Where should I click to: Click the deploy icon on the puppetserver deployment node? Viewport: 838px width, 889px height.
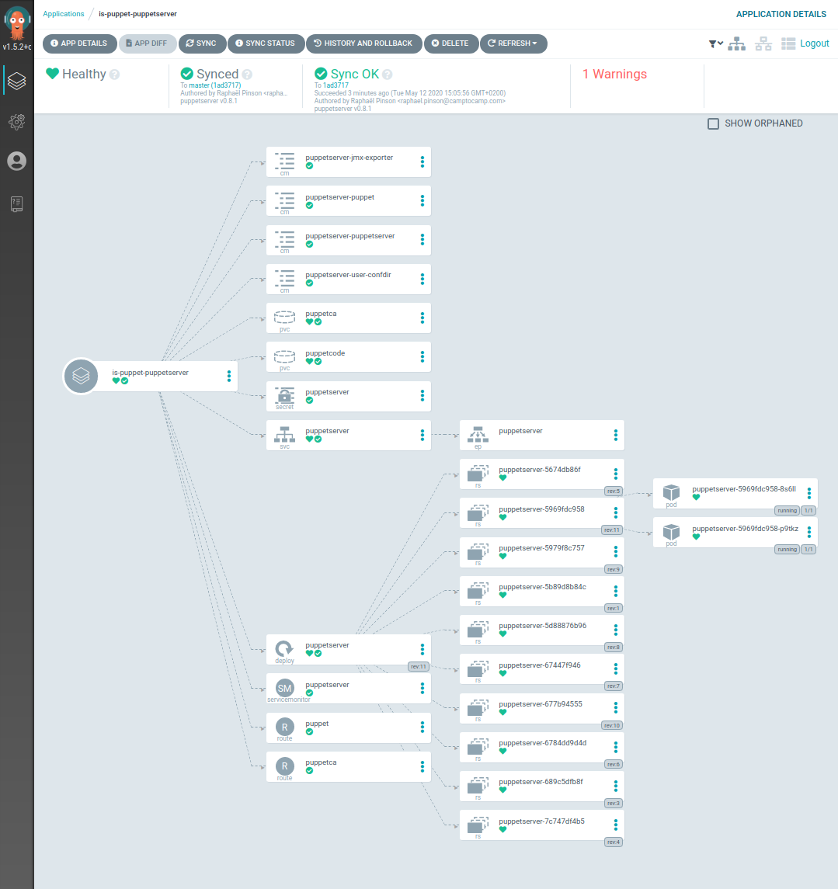pos(284,648)
